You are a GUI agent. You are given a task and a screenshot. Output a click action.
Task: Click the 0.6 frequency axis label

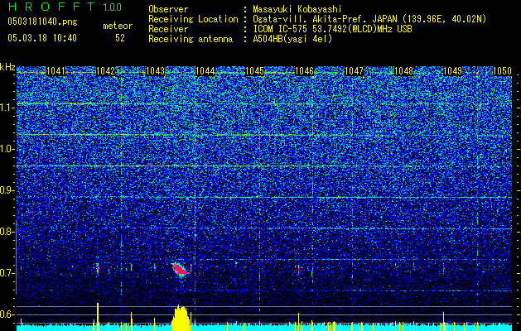(x=7, y=314)
